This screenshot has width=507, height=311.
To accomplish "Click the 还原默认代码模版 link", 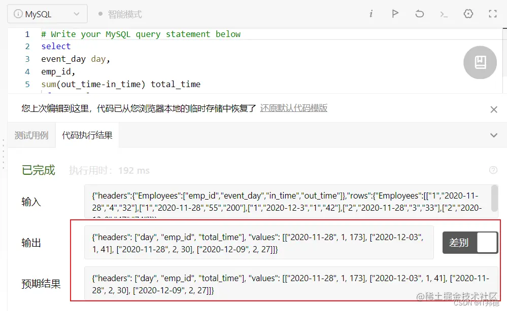I will (x=294, y=108).
